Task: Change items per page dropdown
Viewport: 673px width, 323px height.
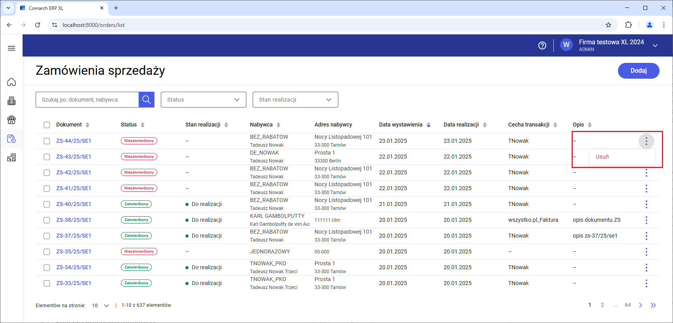Action: point(101,306)
